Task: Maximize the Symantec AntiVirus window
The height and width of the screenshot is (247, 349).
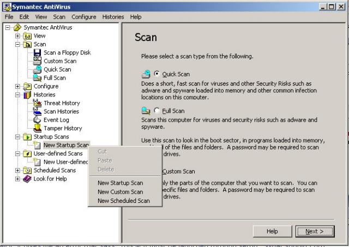Action: point(332,7)
